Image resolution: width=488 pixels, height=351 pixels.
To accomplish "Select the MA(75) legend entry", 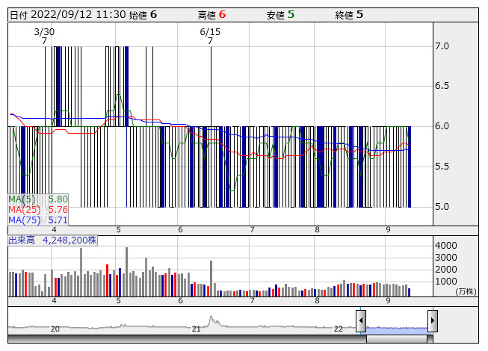I will click(37, 220).
